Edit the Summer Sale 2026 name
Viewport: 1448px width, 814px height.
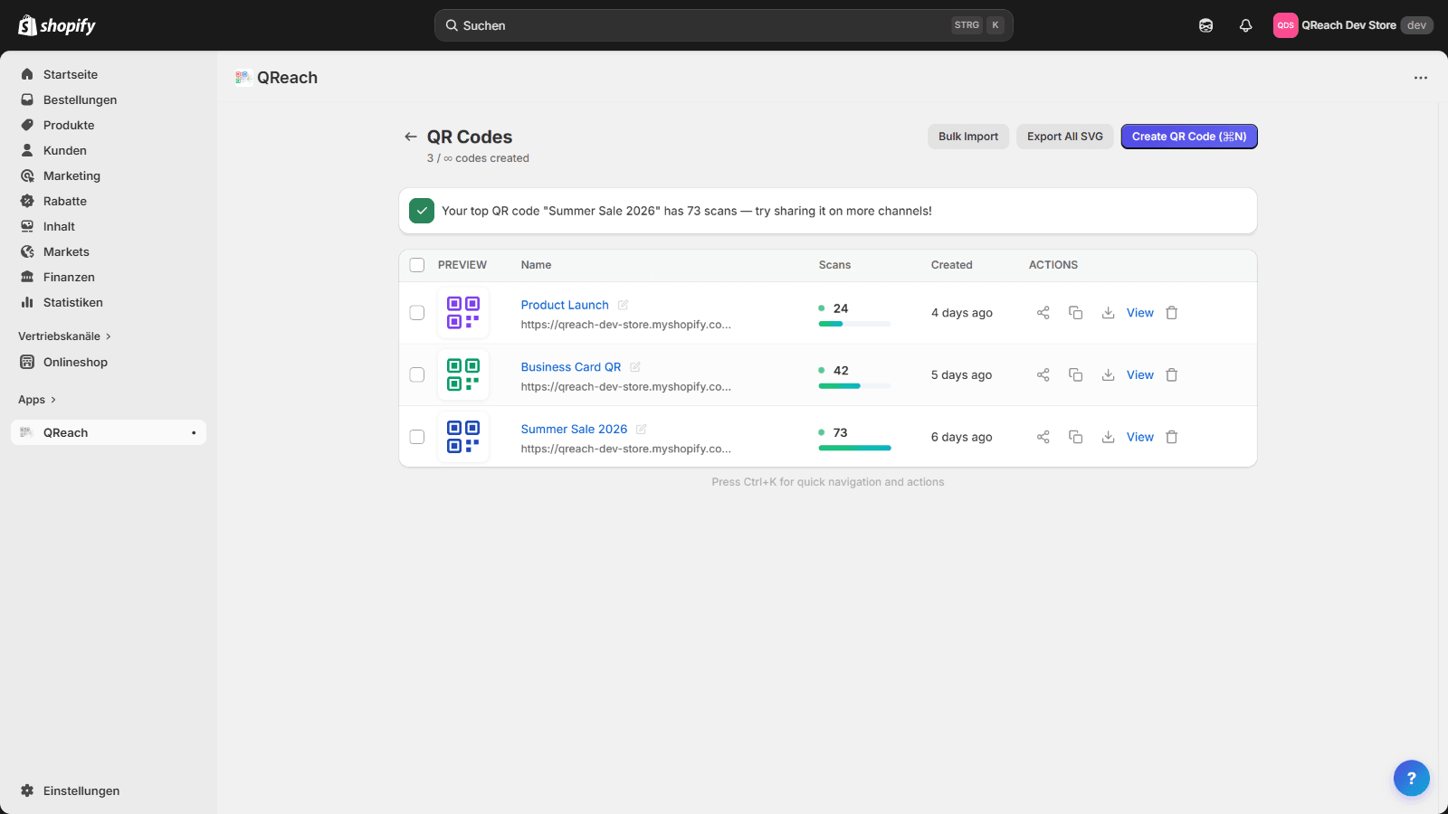[x=641, y=430]
